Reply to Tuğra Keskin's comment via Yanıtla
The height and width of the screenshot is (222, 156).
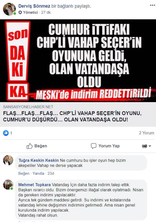[x=38, y=173]
